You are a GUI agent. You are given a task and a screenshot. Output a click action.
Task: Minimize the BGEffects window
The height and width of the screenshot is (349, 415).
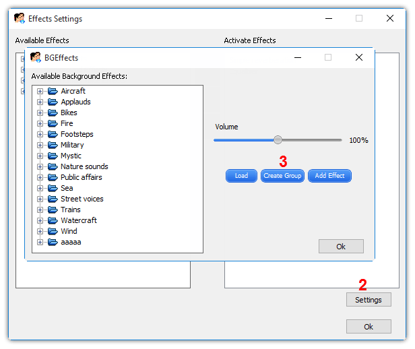[x=298, y=57]
